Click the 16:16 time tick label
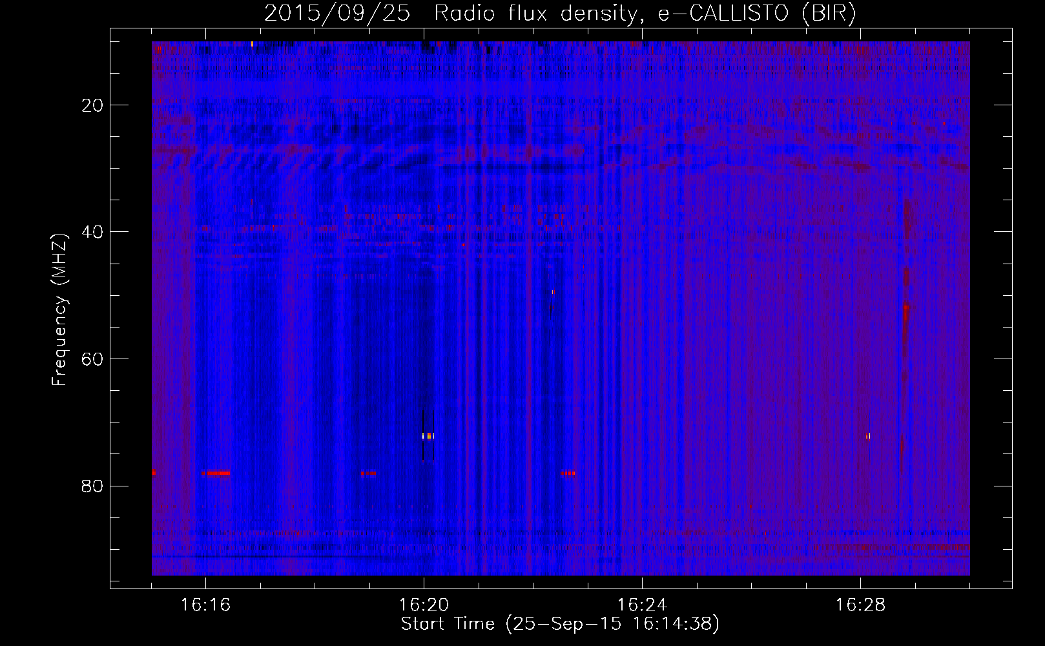Viewport: 1045px width, 646px height. pyautogui.click(x=205, y=605)
